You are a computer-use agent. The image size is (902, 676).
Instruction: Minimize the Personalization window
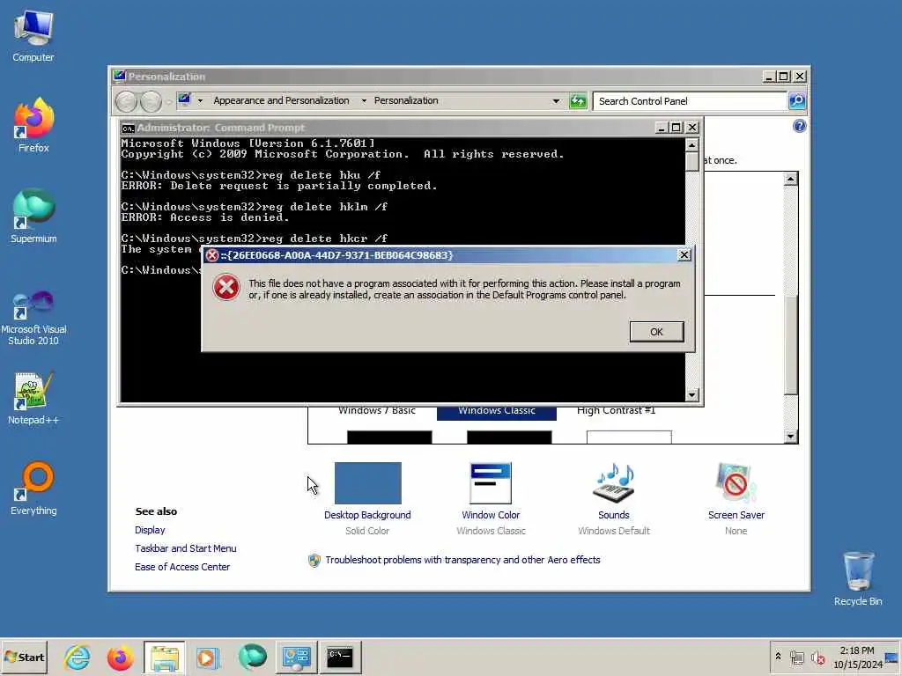pyautogui.click(x=769, y=77)
